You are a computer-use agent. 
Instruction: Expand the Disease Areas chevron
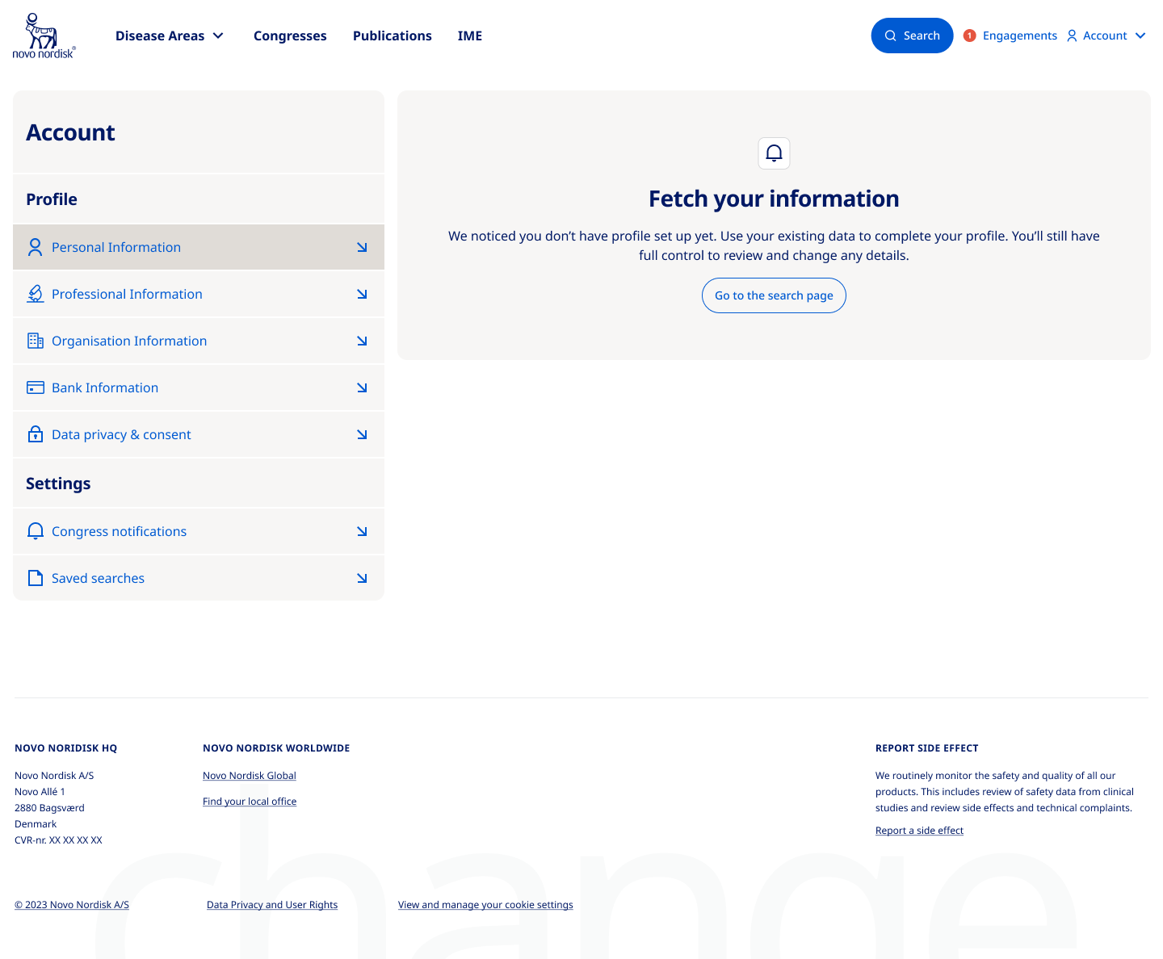pyautogui.click(x=218, y=36)
